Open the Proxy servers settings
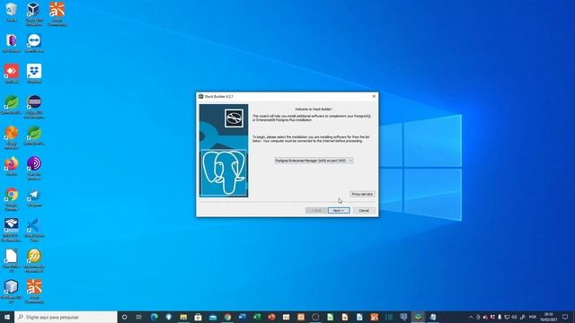This screenshot has height=323, width=575. (x=362, y=194)
